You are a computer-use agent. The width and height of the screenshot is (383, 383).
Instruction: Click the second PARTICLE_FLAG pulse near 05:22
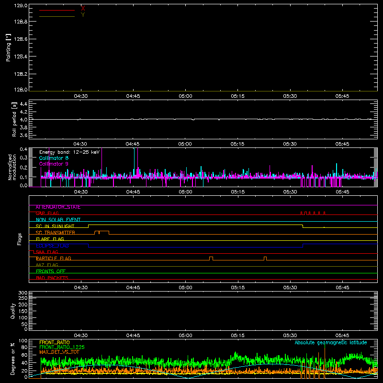[x=265, y=259]
